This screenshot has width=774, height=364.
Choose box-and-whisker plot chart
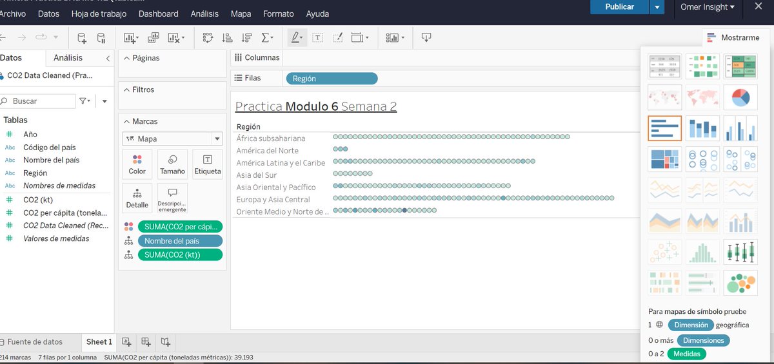[740, 252]
